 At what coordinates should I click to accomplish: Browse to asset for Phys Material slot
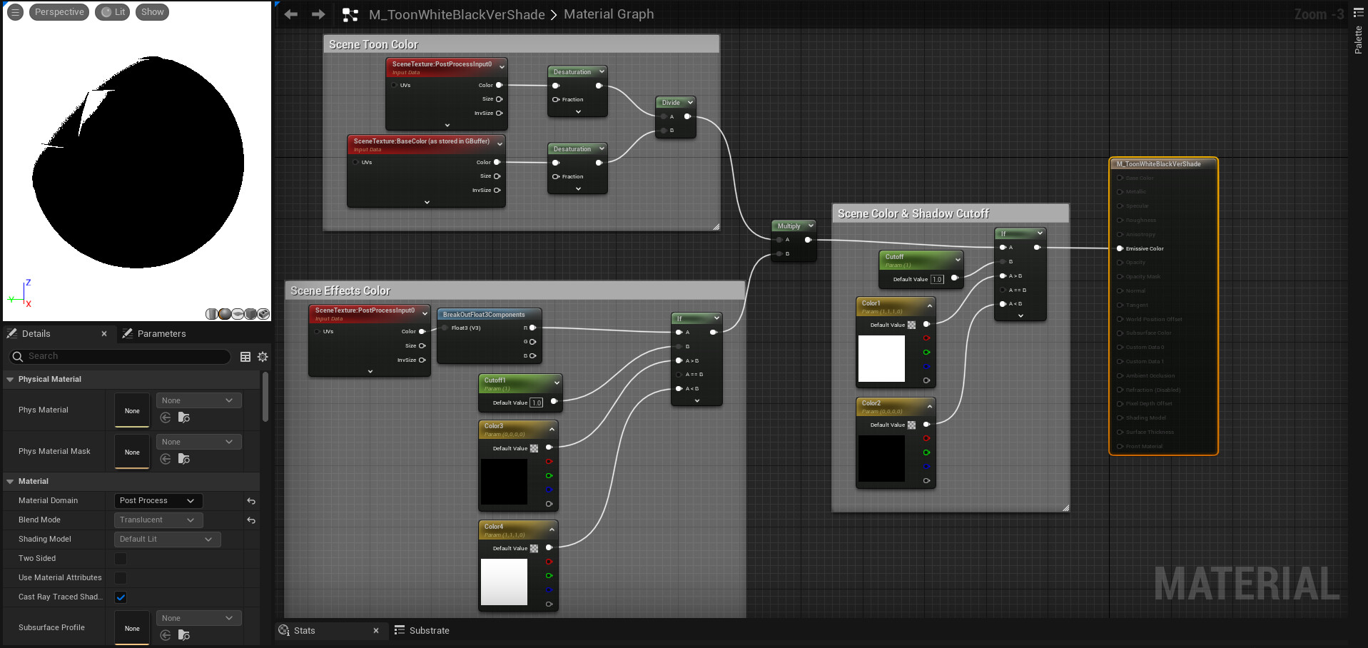coord(185,417)
